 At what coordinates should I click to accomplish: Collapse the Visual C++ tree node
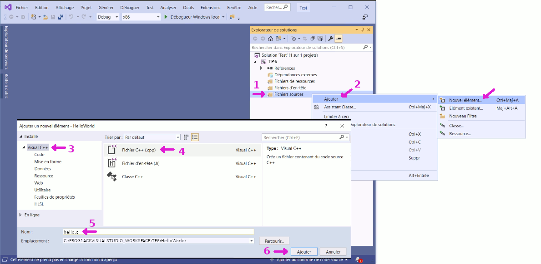coord(24,147)
